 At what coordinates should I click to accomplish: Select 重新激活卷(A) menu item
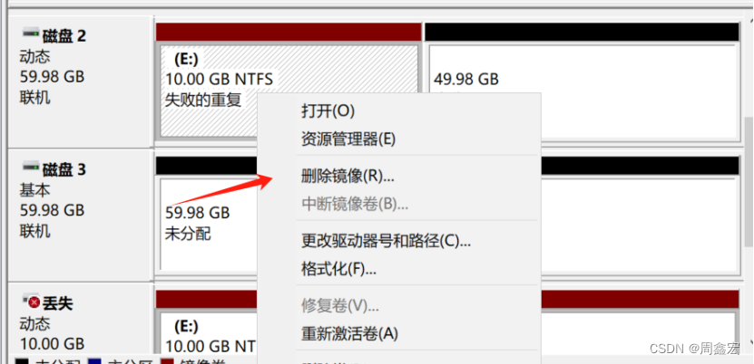point(349,333)
